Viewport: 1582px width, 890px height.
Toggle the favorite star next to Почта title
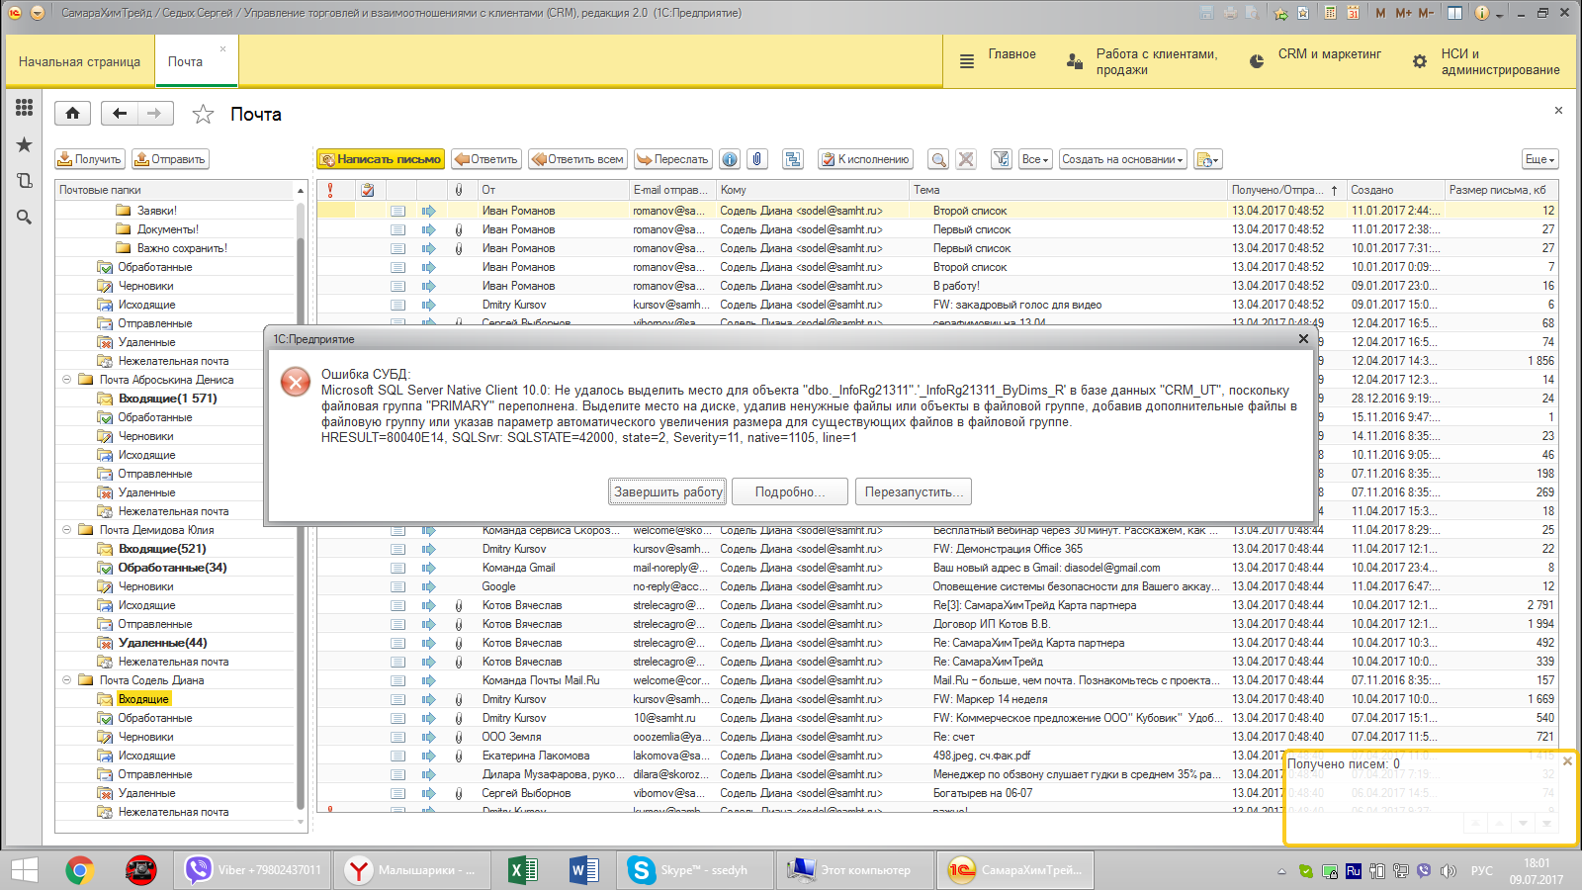point(203,115)
